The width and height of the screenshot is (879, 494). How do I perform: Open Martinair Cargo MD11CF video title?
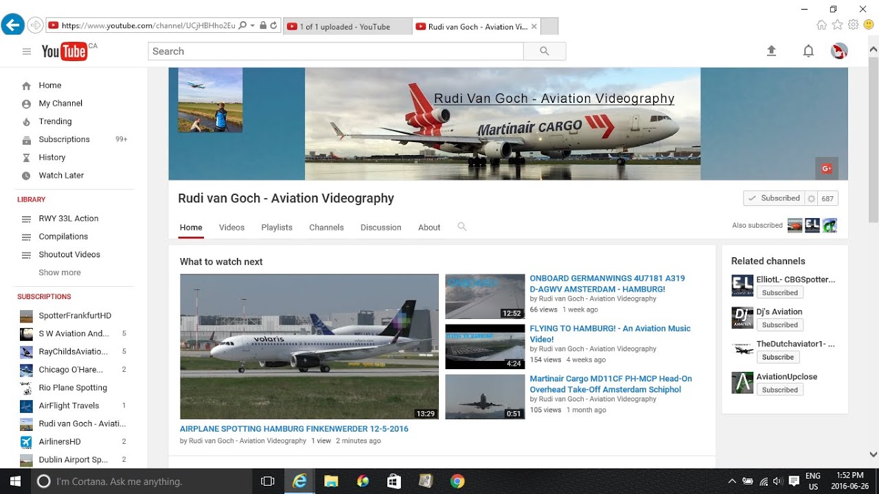click(x=610, y=384)
